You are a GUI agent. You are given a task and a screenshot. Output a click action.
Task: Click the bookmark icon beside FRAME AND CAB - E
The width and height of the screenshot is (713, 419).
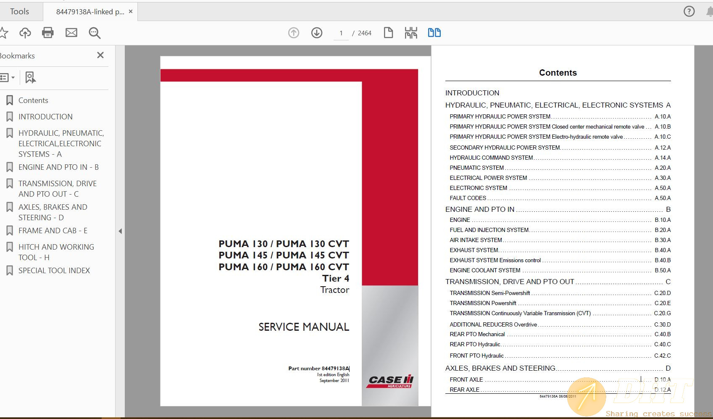pyautogui.click(x=9, y=231)
